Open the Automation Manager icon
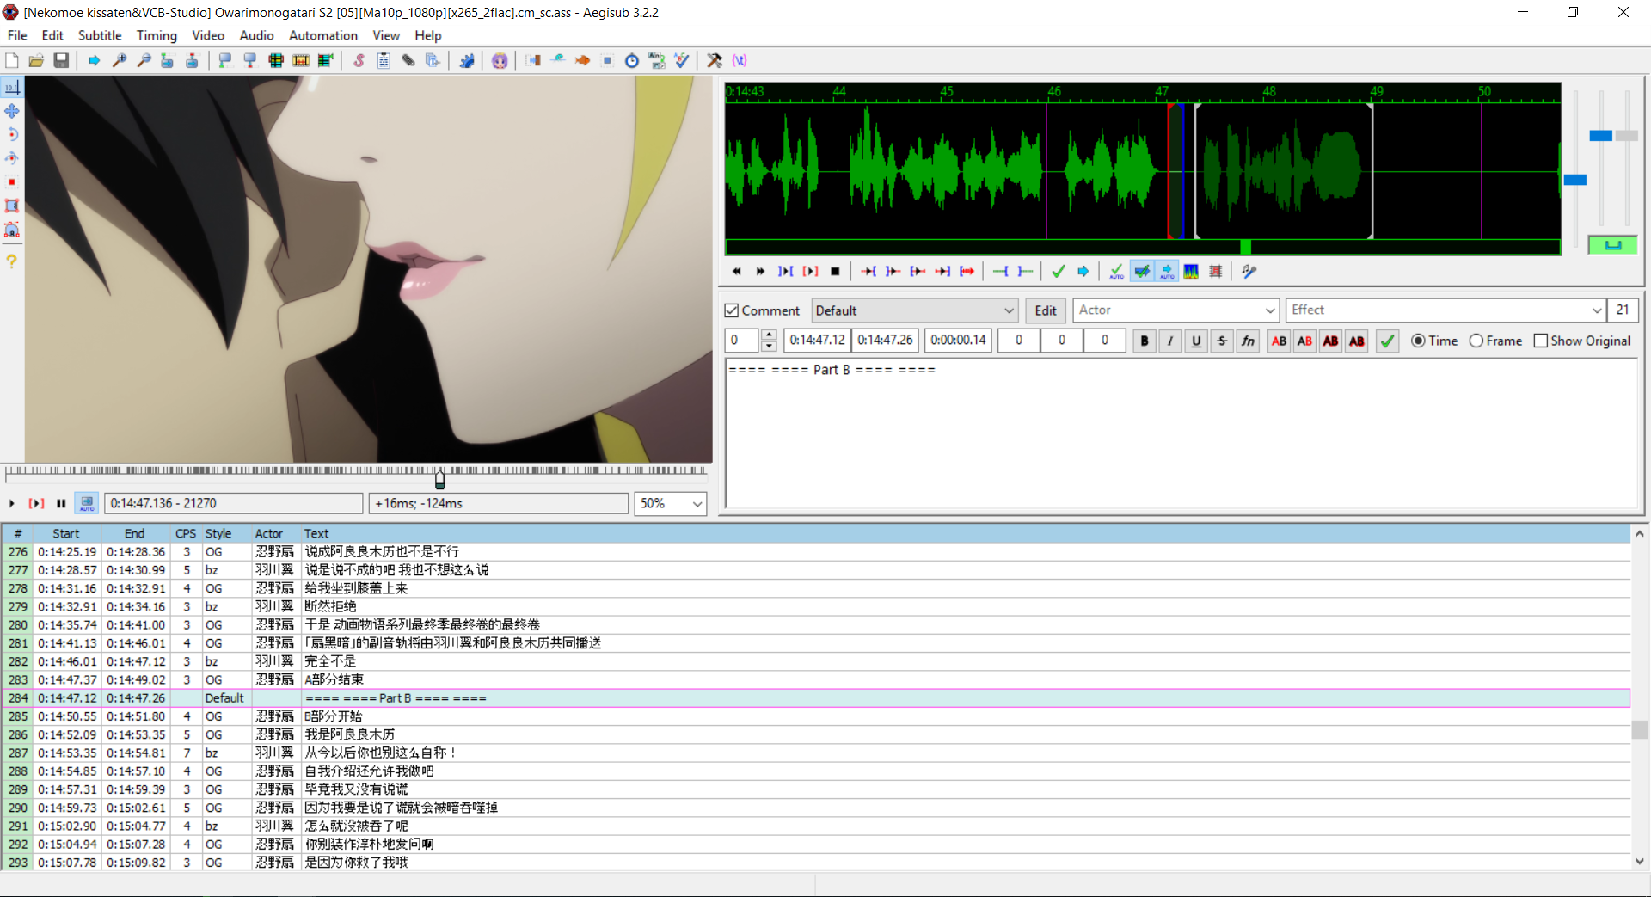This screenshot has width=1651, height=897. point(467,60)
